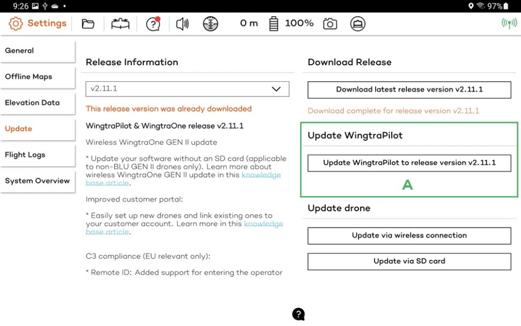Click Download latest release version v2.11.1
The height and width of the screenshot is (326, 521).
(x=409, y=90)
